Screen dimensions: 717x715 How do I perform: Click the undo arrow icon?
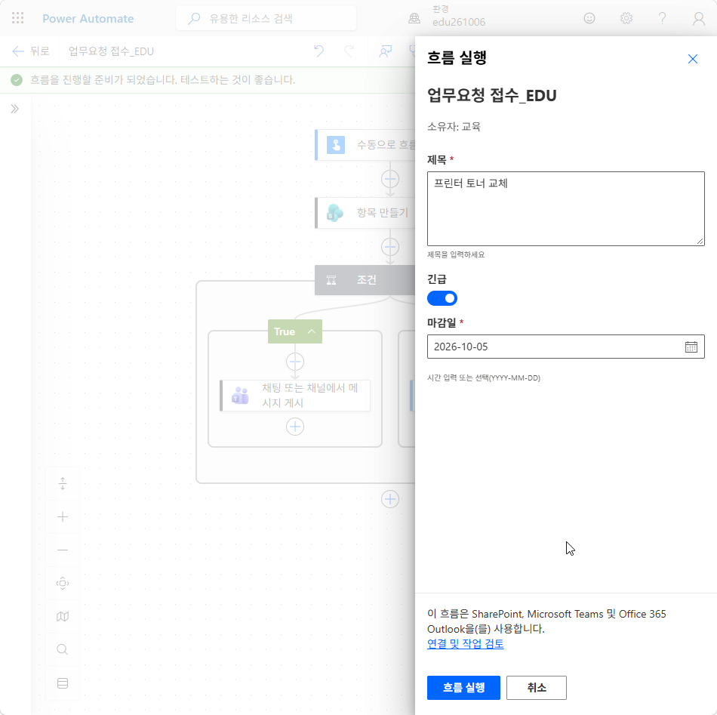[x=318, y=51]
